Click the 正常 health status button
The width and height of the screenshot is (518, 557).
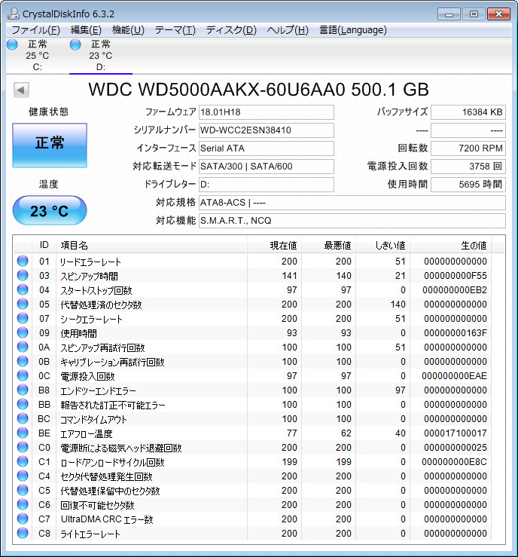(x=50, y=145)
